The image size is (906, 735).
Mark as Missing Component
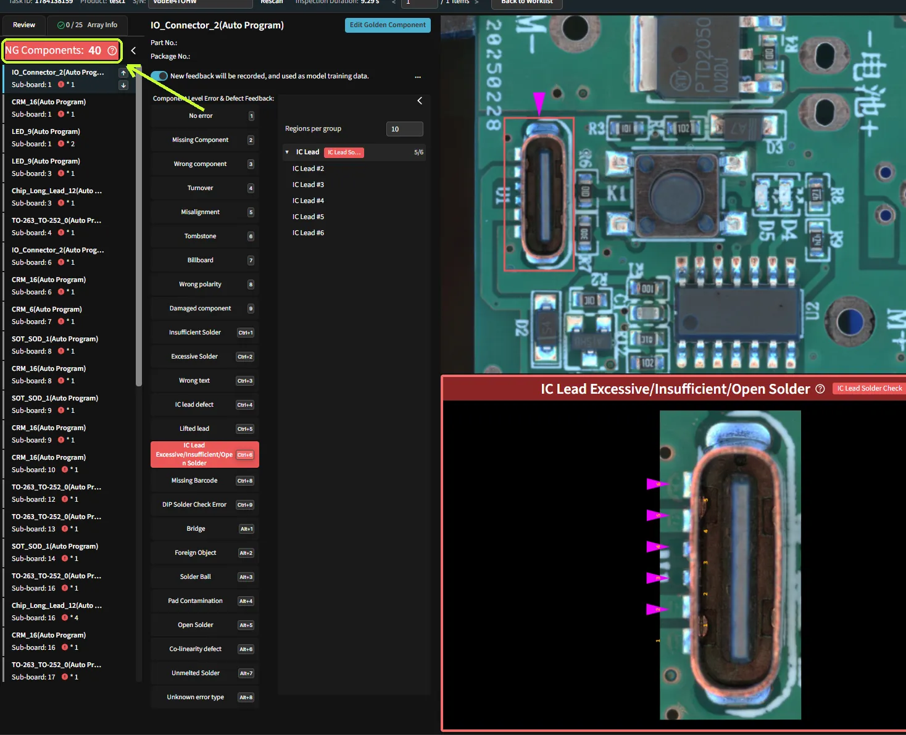[x=205, y=140]
